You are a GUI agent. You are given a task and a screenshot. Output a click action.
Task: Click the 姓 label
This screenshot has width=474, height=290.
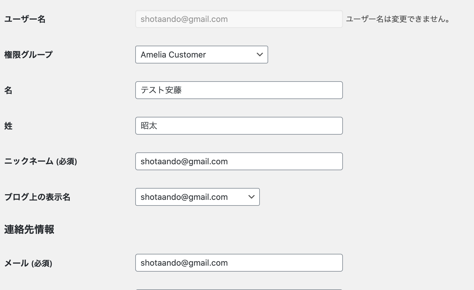(8, 126)
